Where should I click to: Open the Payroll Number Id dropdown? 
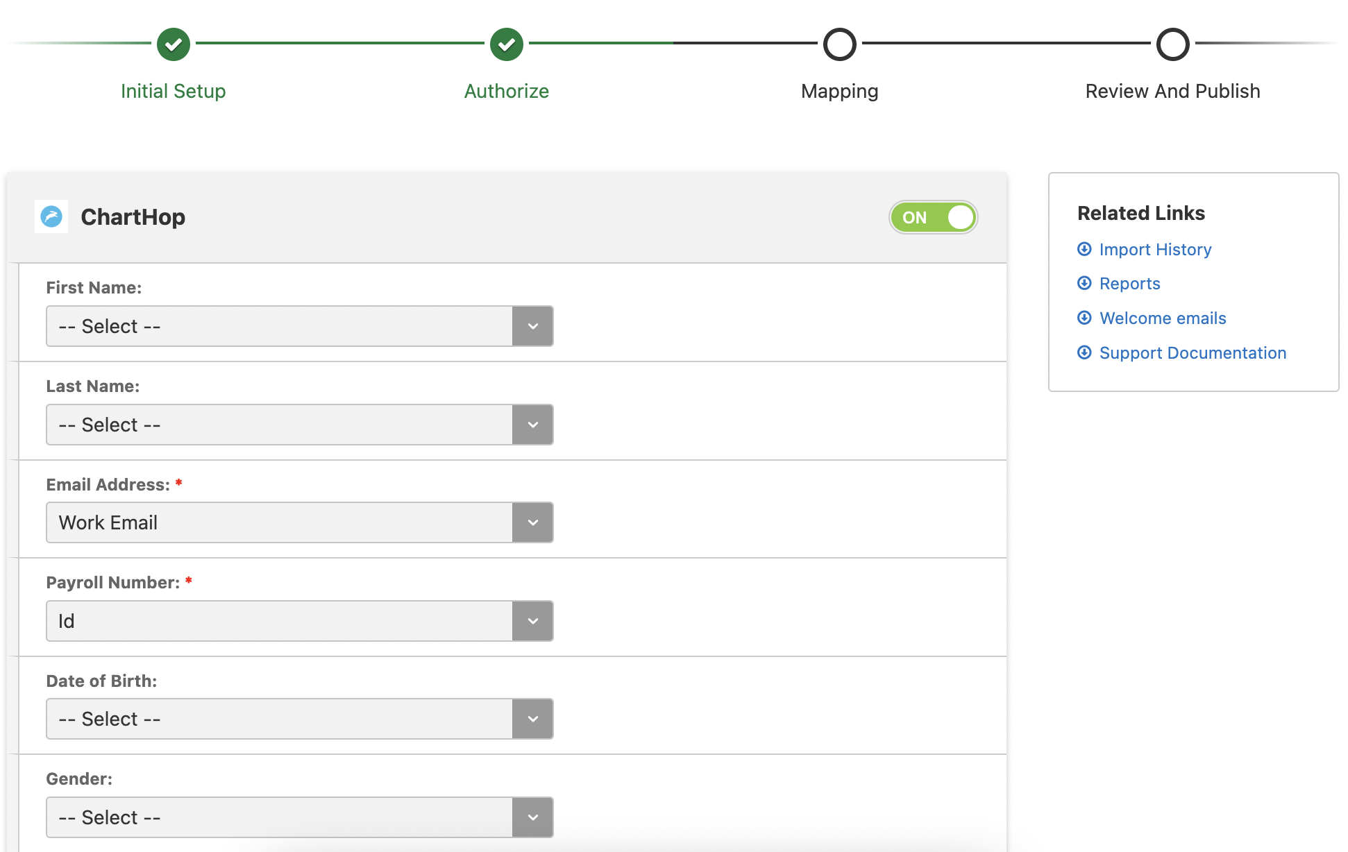coord(300,621)
